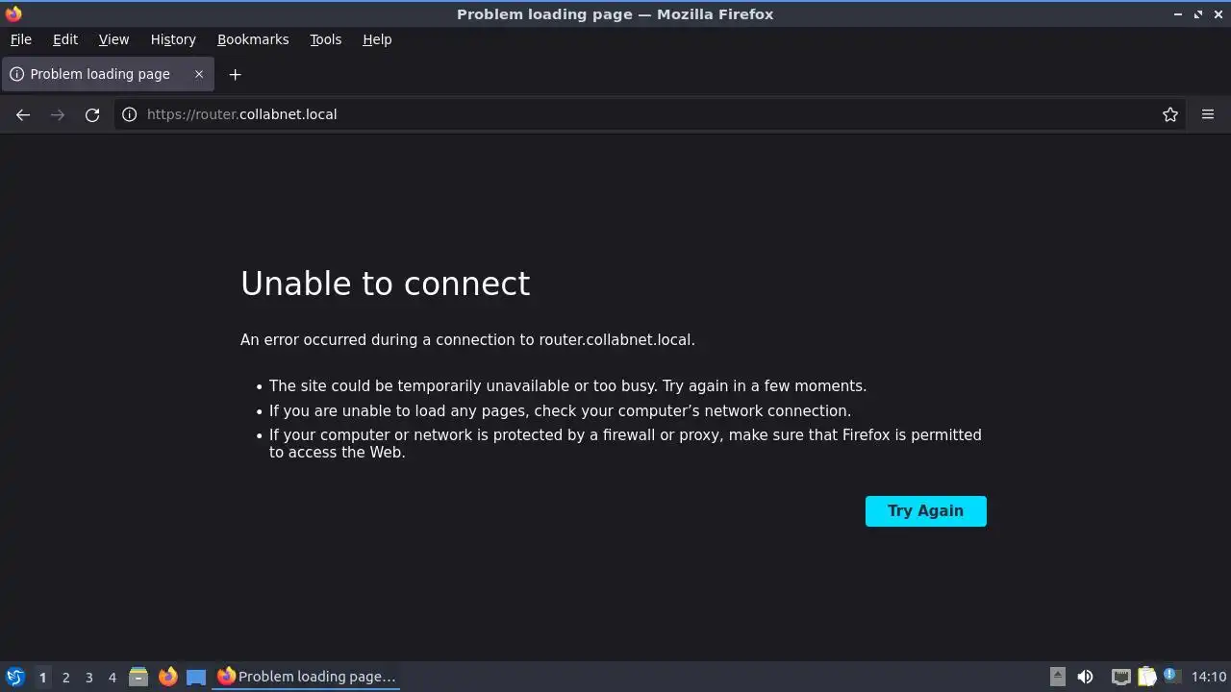Bookmark this page with the star
This screenshot has height=692, width=1231.
tap(1170, 114)
